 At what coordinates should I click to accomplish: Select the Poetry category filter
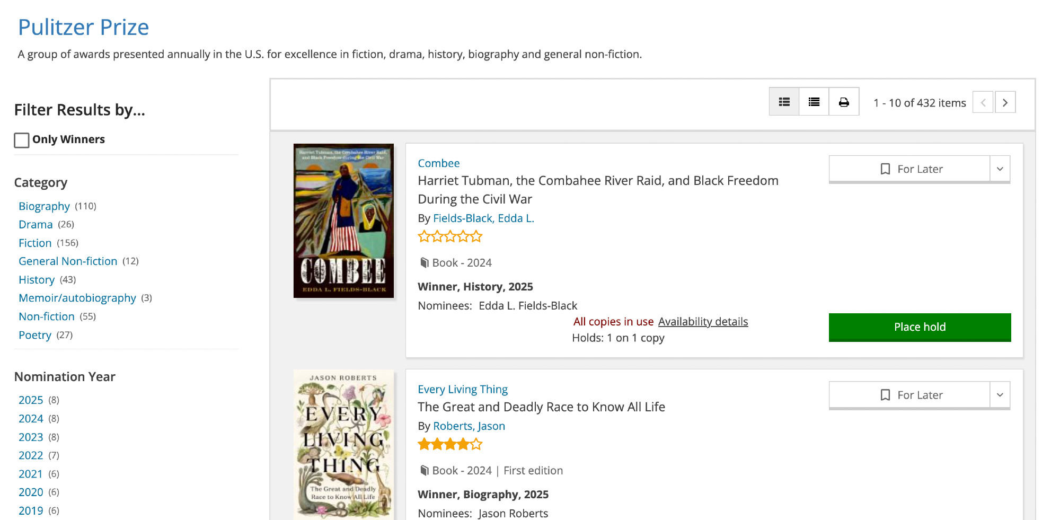coord(35,335)
